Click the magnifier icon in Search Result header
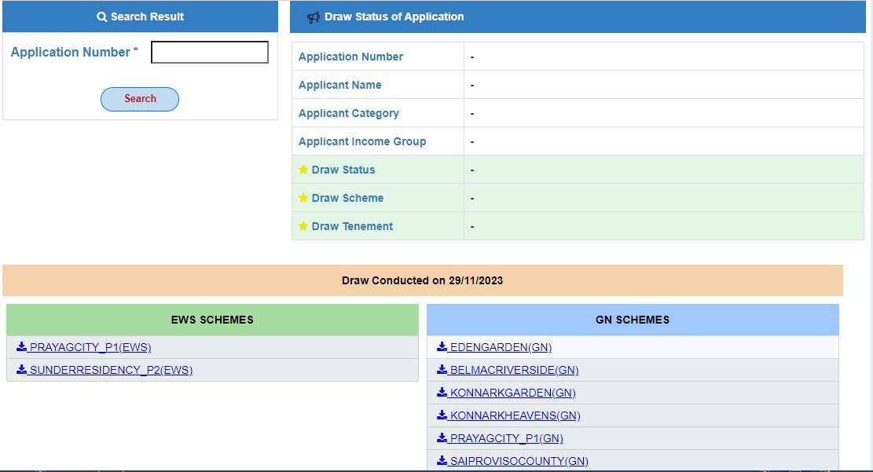Viewport: 873px width, 472px height. click(x=101, y=16)
